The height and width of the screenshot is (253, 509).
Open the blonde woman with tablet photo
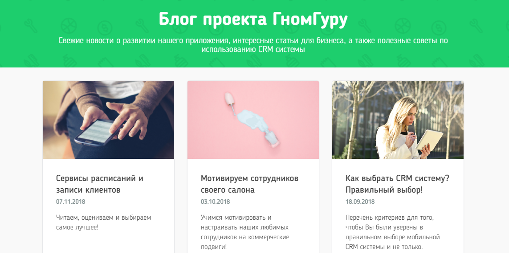(x=398, y=120)
